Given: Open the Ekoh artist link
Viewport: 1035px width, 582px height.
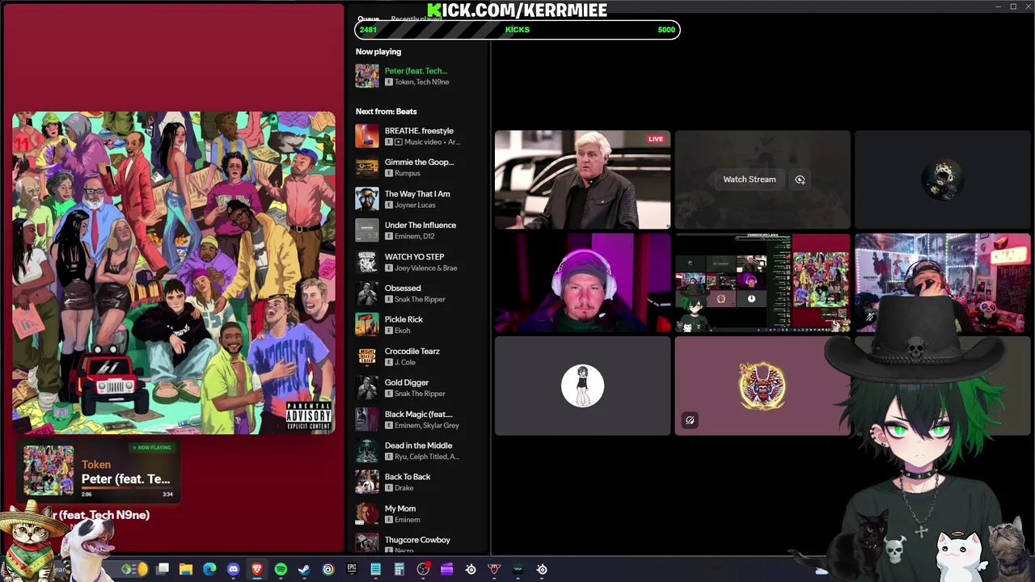Looking at the screenshot, I should (403, 331).
